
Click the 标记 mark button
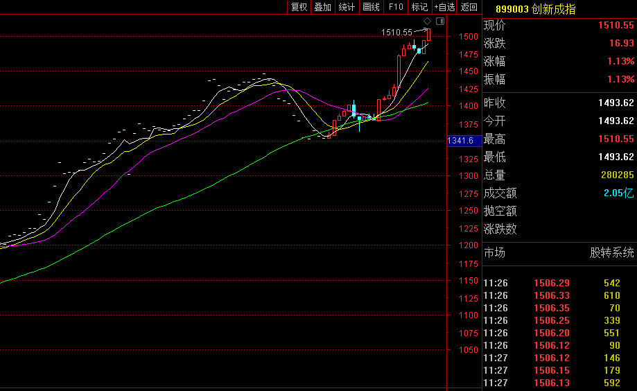(x=419, y=7)
